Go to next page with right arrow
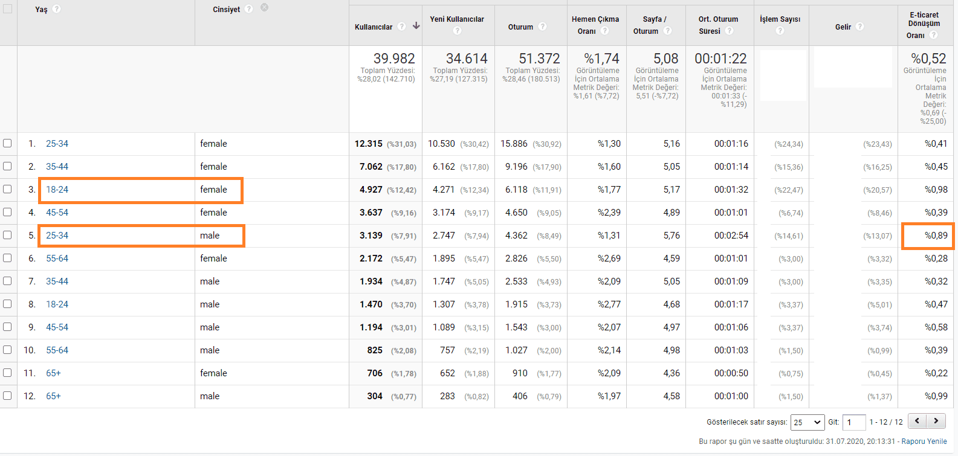The width and height of the screenshot is (958, 456). [936, 421]
